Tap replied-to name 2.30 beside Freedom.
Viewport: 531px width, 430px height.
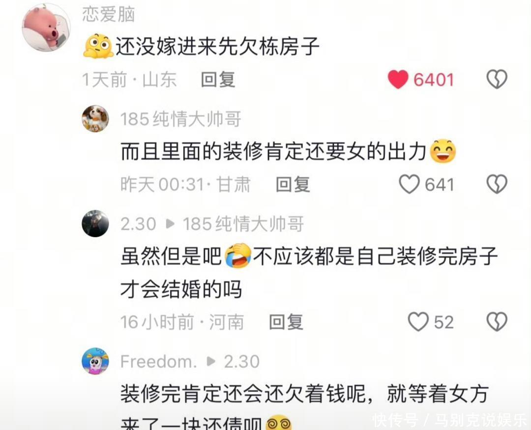tap(242, 362)
